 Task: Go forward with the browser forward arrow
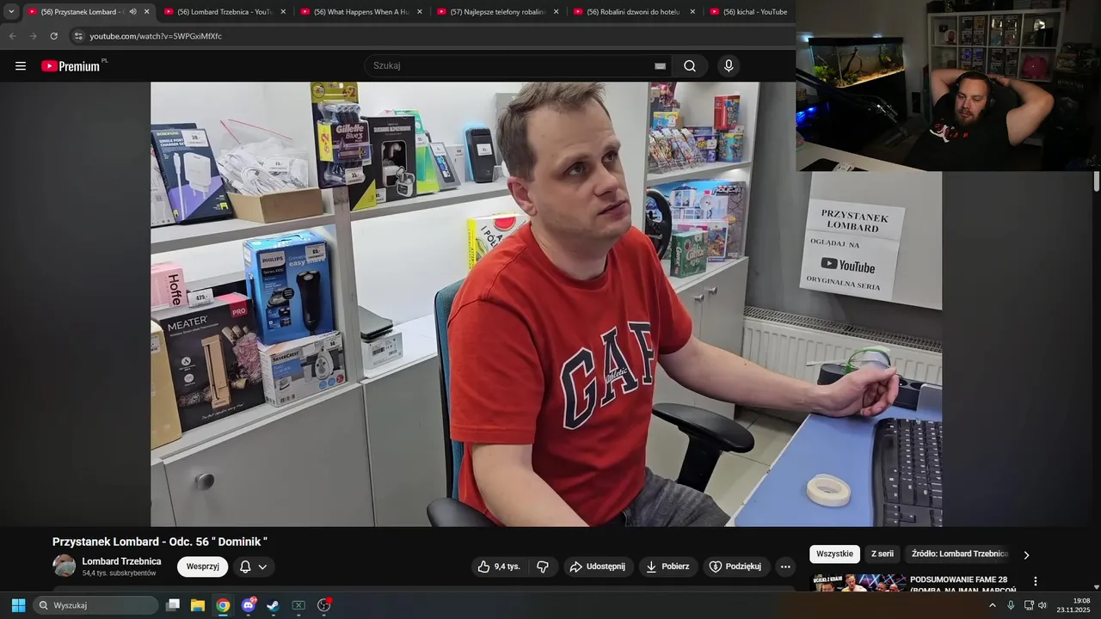[x=33, y=36]
